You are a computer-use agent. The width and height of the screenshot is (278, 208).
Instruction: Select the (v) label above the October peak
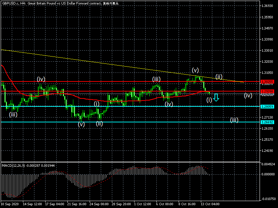coord(195,70)
